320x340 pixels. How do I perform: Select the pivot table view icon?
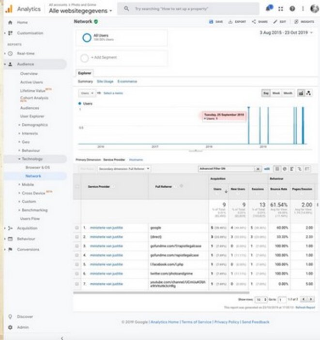(x=307, y=169)
